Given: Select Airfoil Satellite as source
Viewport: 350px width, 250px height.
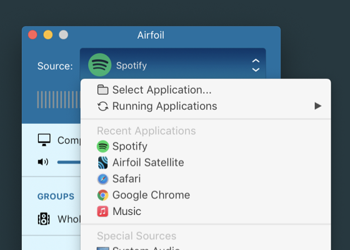Looking at the screenshot, I should click(206, 162).
